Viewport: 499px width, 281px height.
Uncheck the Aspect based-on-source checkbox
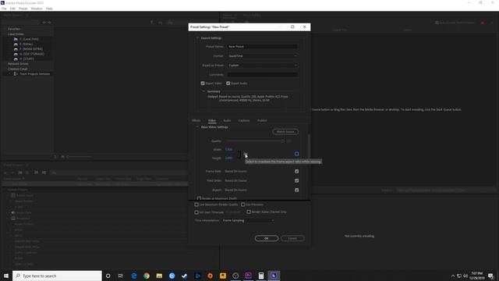click(x=296, y=190)
